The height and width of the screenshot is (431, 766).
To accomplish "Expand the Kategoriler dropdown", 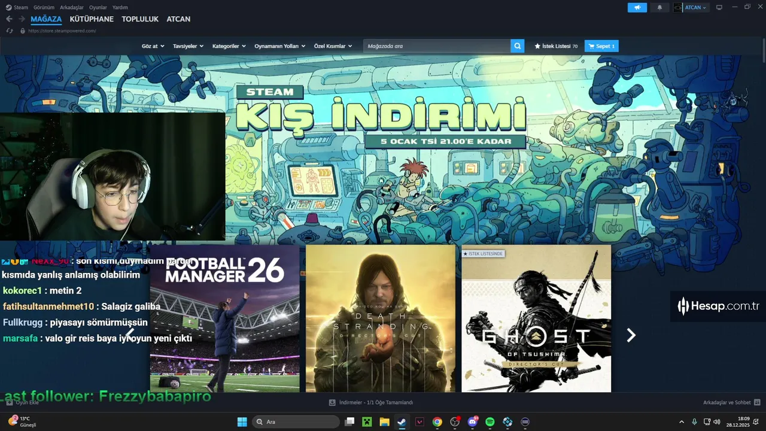I will coord(229,46).
